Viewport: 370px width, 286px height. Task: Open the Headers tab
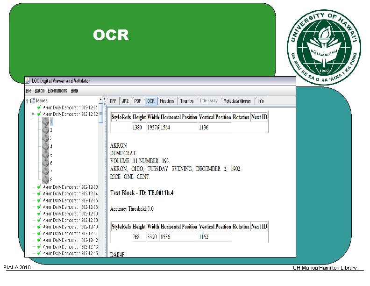pyautogui.click(x=167, y=101)
